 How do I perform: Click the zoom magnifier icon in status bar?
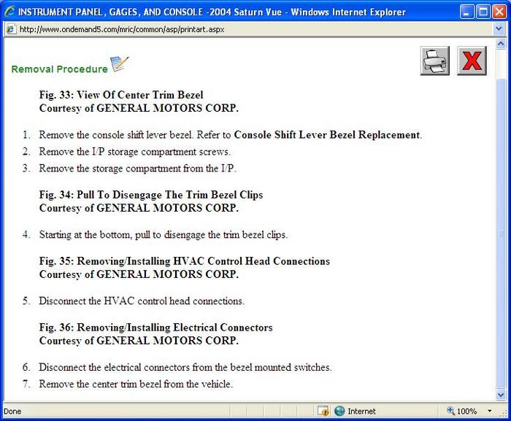pos(450,411)
